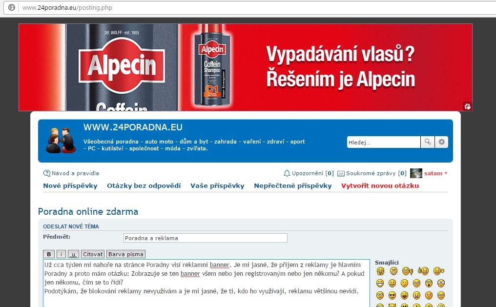Image resolution: width=496 pixels, height=307 pixels.
Task: Focus the Předmět subject field
Action: point(206,238)
